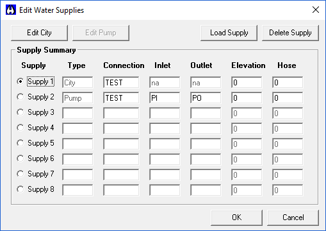Click the Inlet column header
This screenshot has width=326, height=231.
(x=163, y=65)
